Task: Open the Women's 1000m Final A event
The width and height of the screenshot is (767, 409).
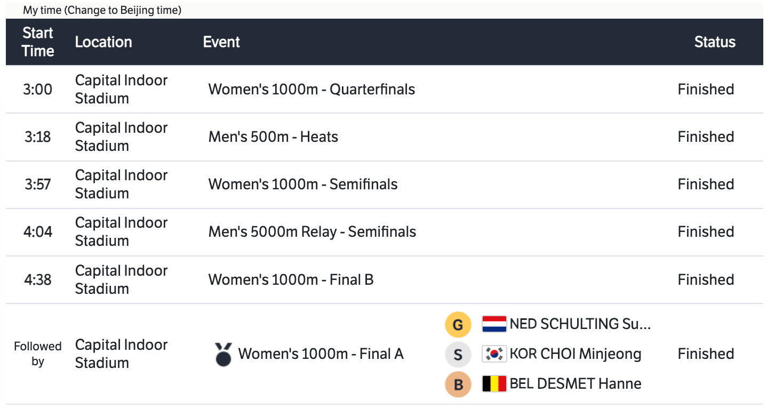Action: click(x=321, y=354)
